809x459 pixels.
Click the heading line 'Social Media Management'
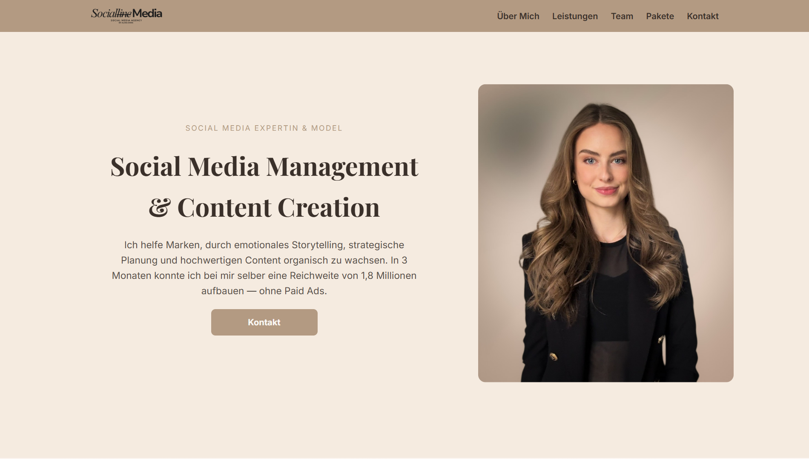pyautogui.click(x=264, y=166)
